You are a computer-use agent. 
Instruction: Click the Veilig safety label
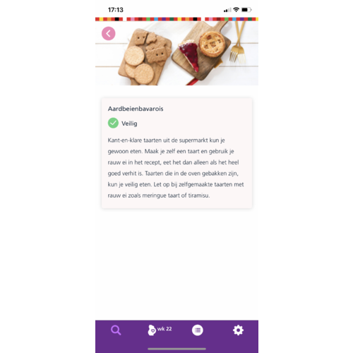click(x=129, y=124)
